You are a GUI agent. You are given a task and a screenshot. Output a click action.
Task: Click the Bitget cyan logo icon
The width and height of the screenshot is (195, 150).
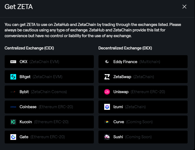click(x=13, y=77)
